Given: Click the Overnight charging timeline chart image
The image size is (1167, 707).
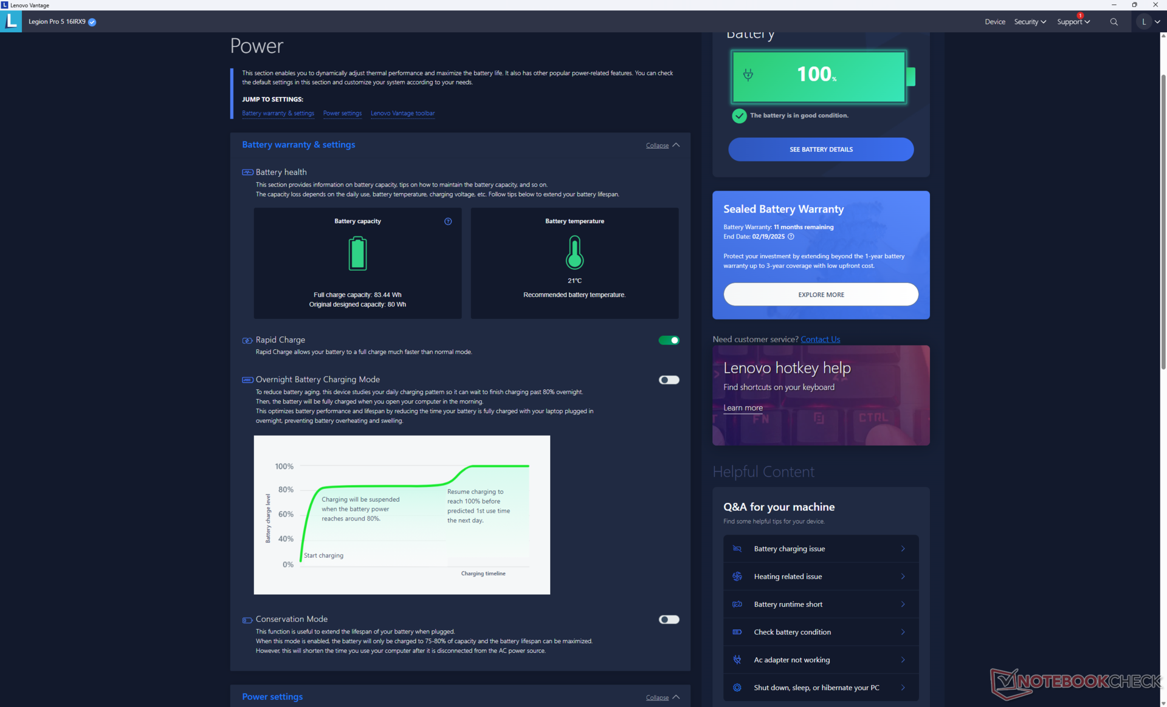Looking at the screenshot, I should 402,514.
